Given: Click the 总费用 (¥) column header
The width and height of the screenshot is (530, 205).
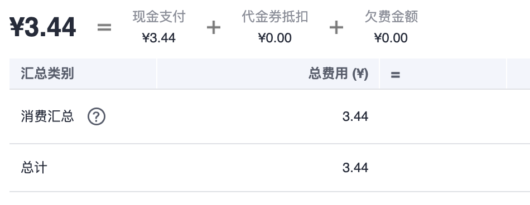Looking at the screenshot, I should [x=338, y=74].
